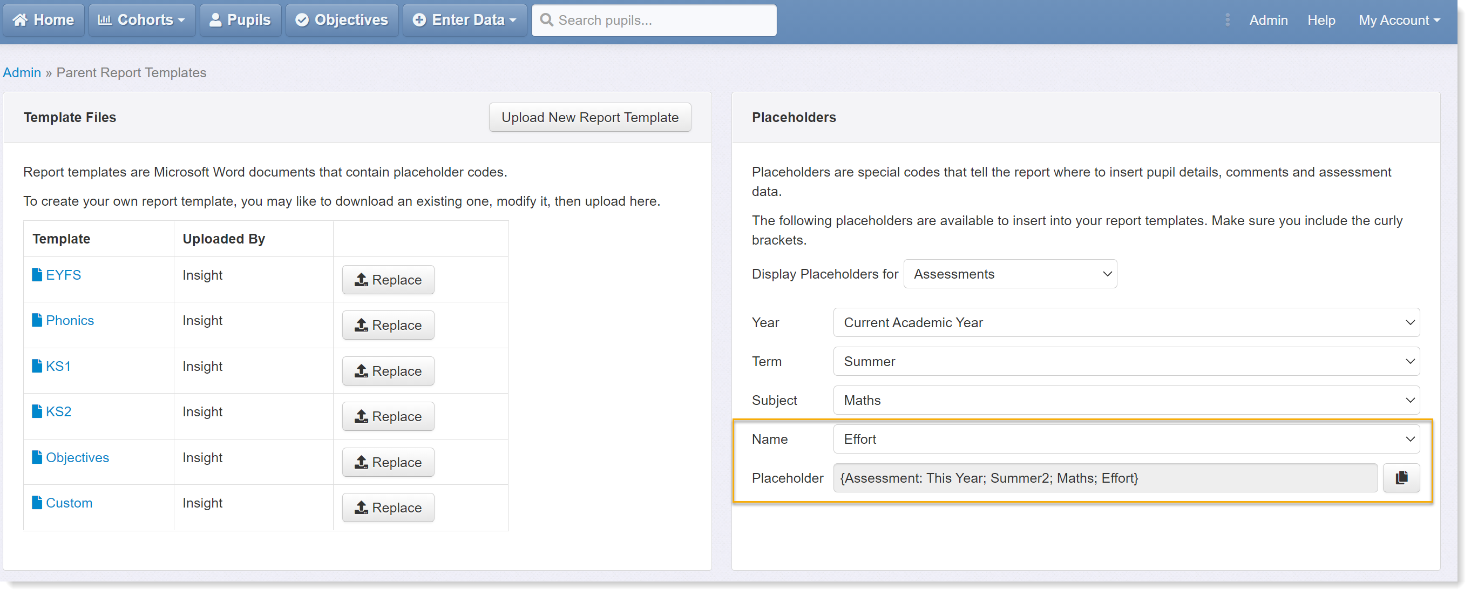The height and width of the screenshot is (595, 1471).
Task: Click the KS2 file icon
Action: [37, 412]
